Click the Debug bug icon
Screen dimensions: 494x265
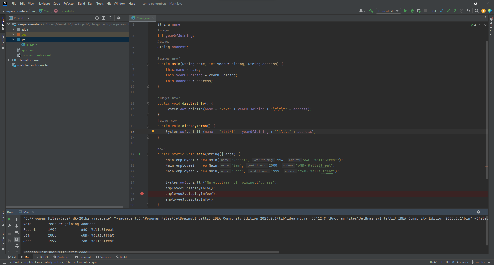(412, 11)
